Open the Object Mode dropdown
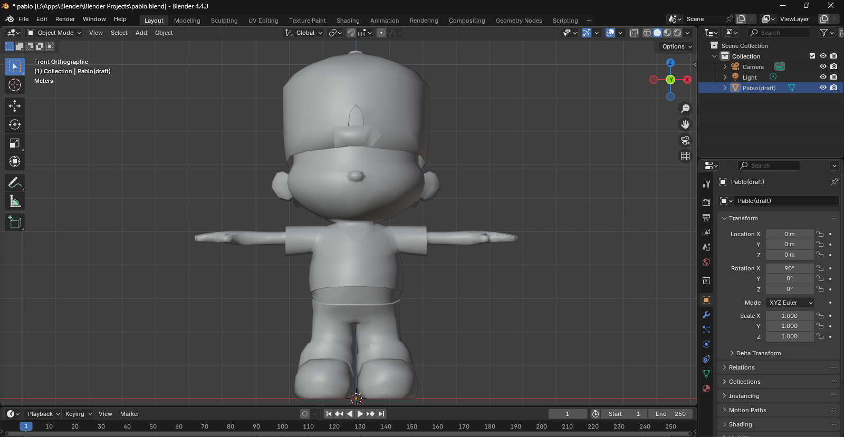844x437 pixels. click(54, 33)
